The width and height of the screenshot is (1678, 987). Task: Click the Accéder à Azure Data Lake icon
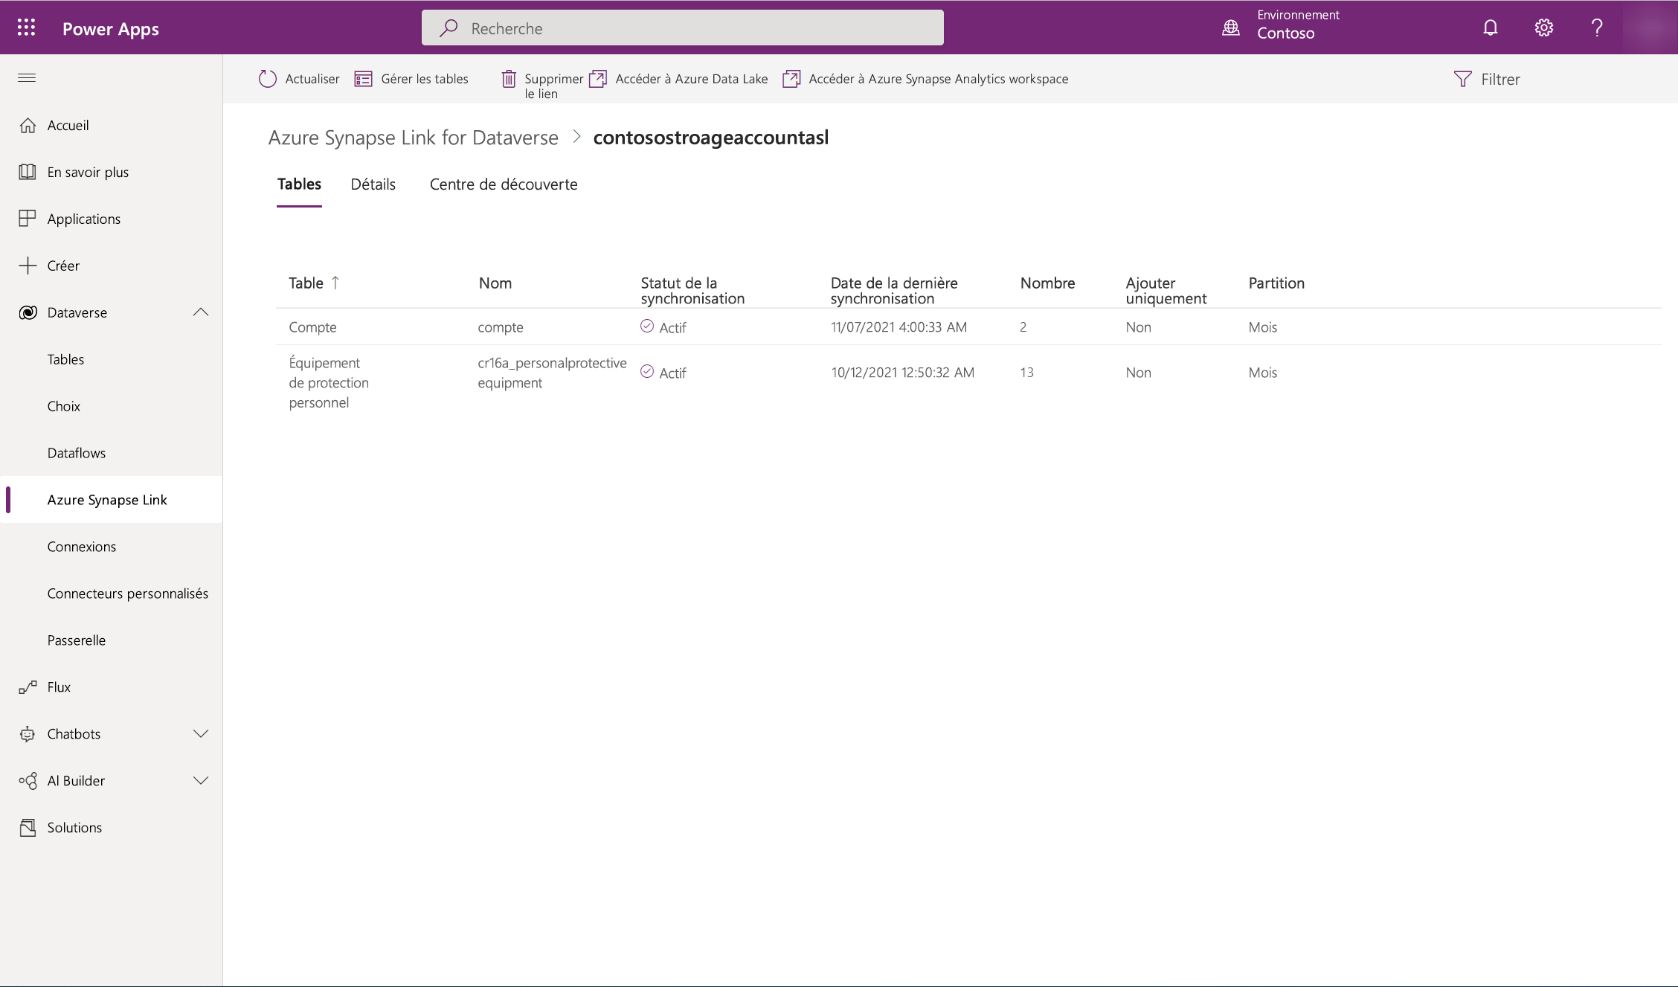[x=600, y=79]
